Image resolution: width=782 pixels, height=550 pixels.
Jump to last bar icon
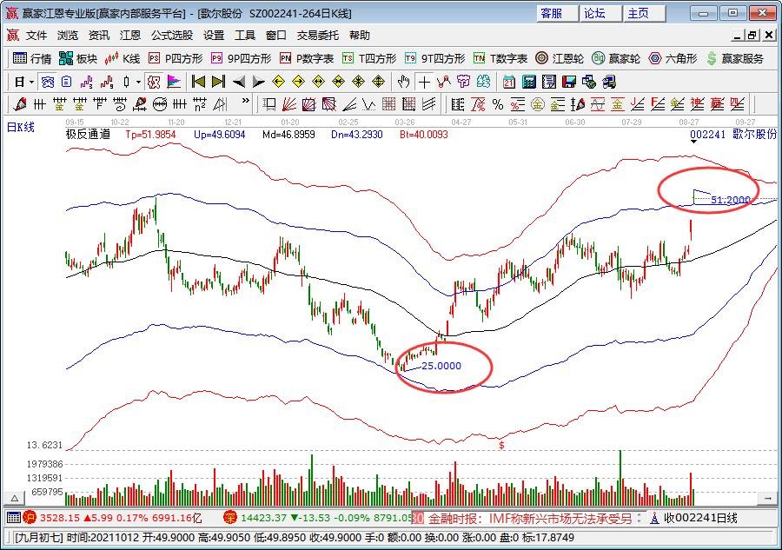[218, 82]
